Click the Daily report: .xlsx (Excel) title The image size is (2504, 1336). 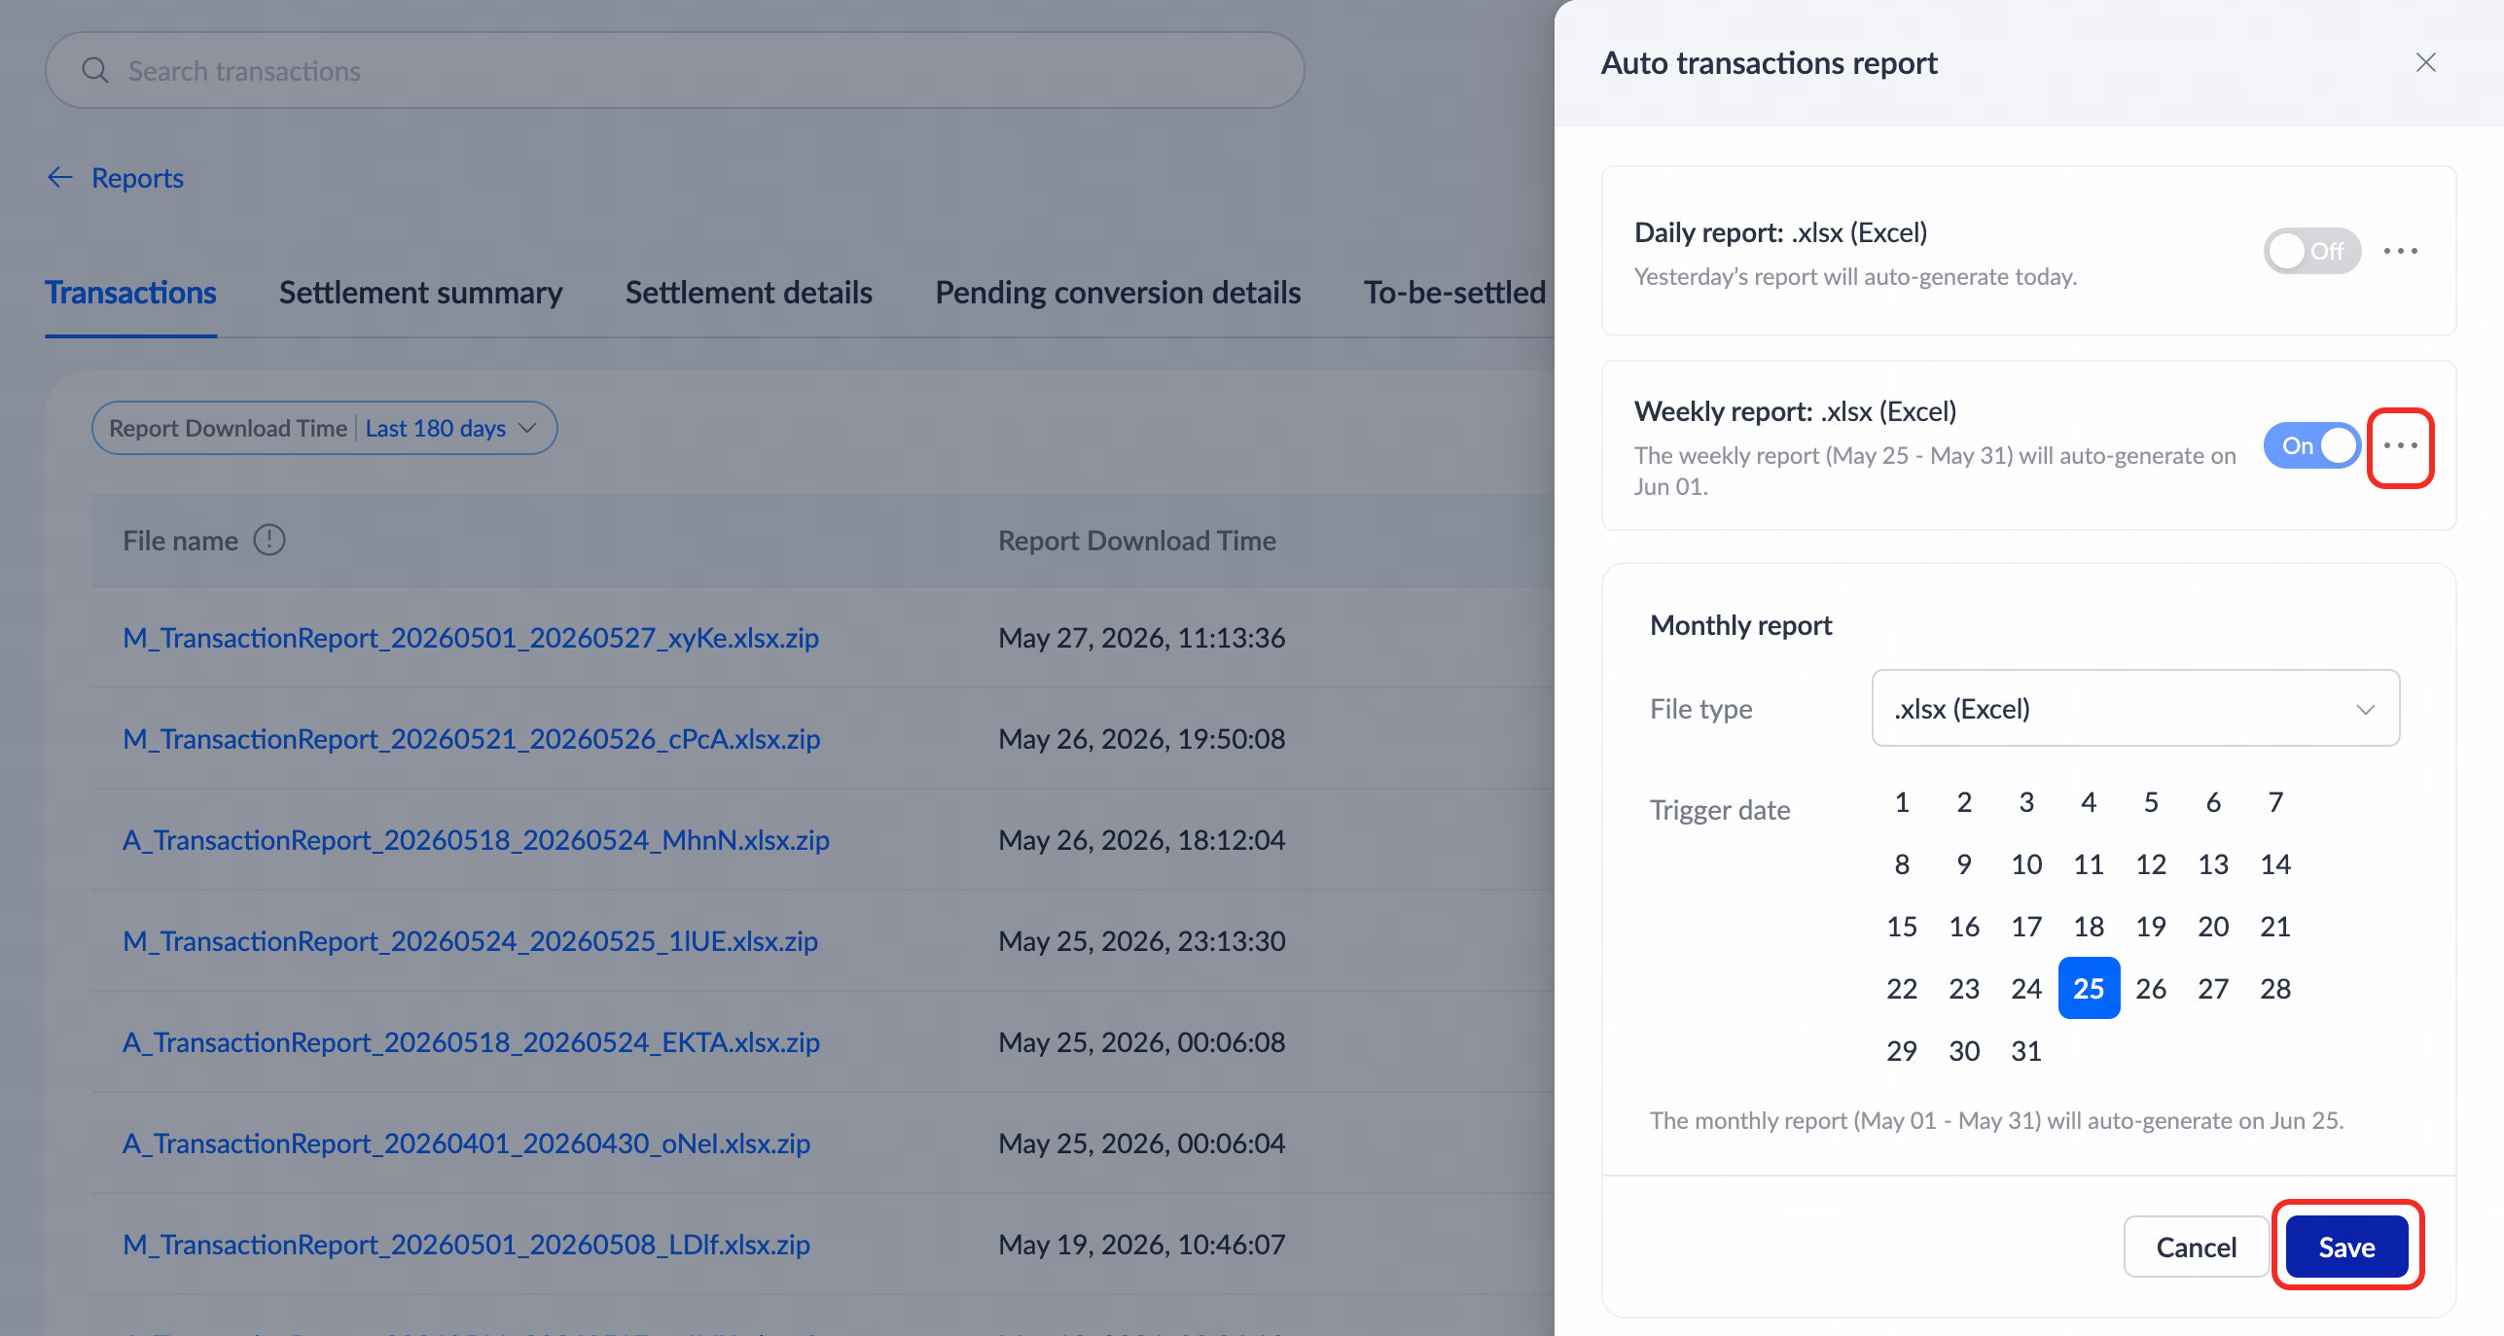[1780, 232]
